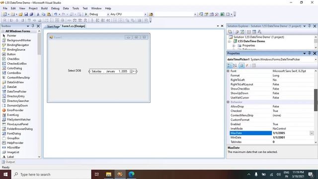
Task: Open the Any CPU platform dropdown
Action: (x=145, y=14)
